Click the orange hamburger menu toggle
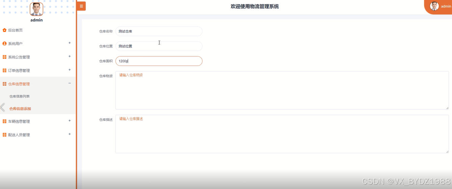 tap(81, 6)
